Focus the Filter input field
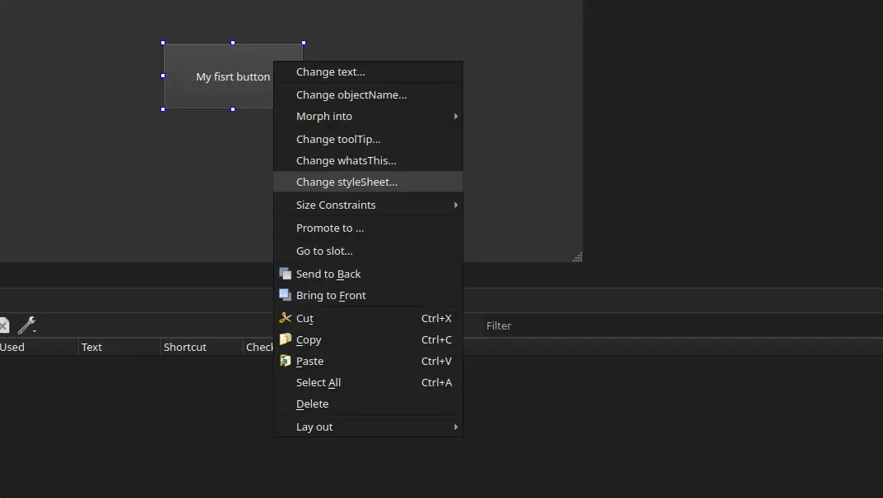The width and height of the screenshot is (883, 498). coord(681,326)
